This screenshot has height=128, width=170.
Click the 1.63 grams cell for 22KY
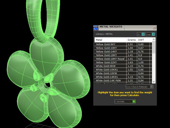click(x=131, y=62)
